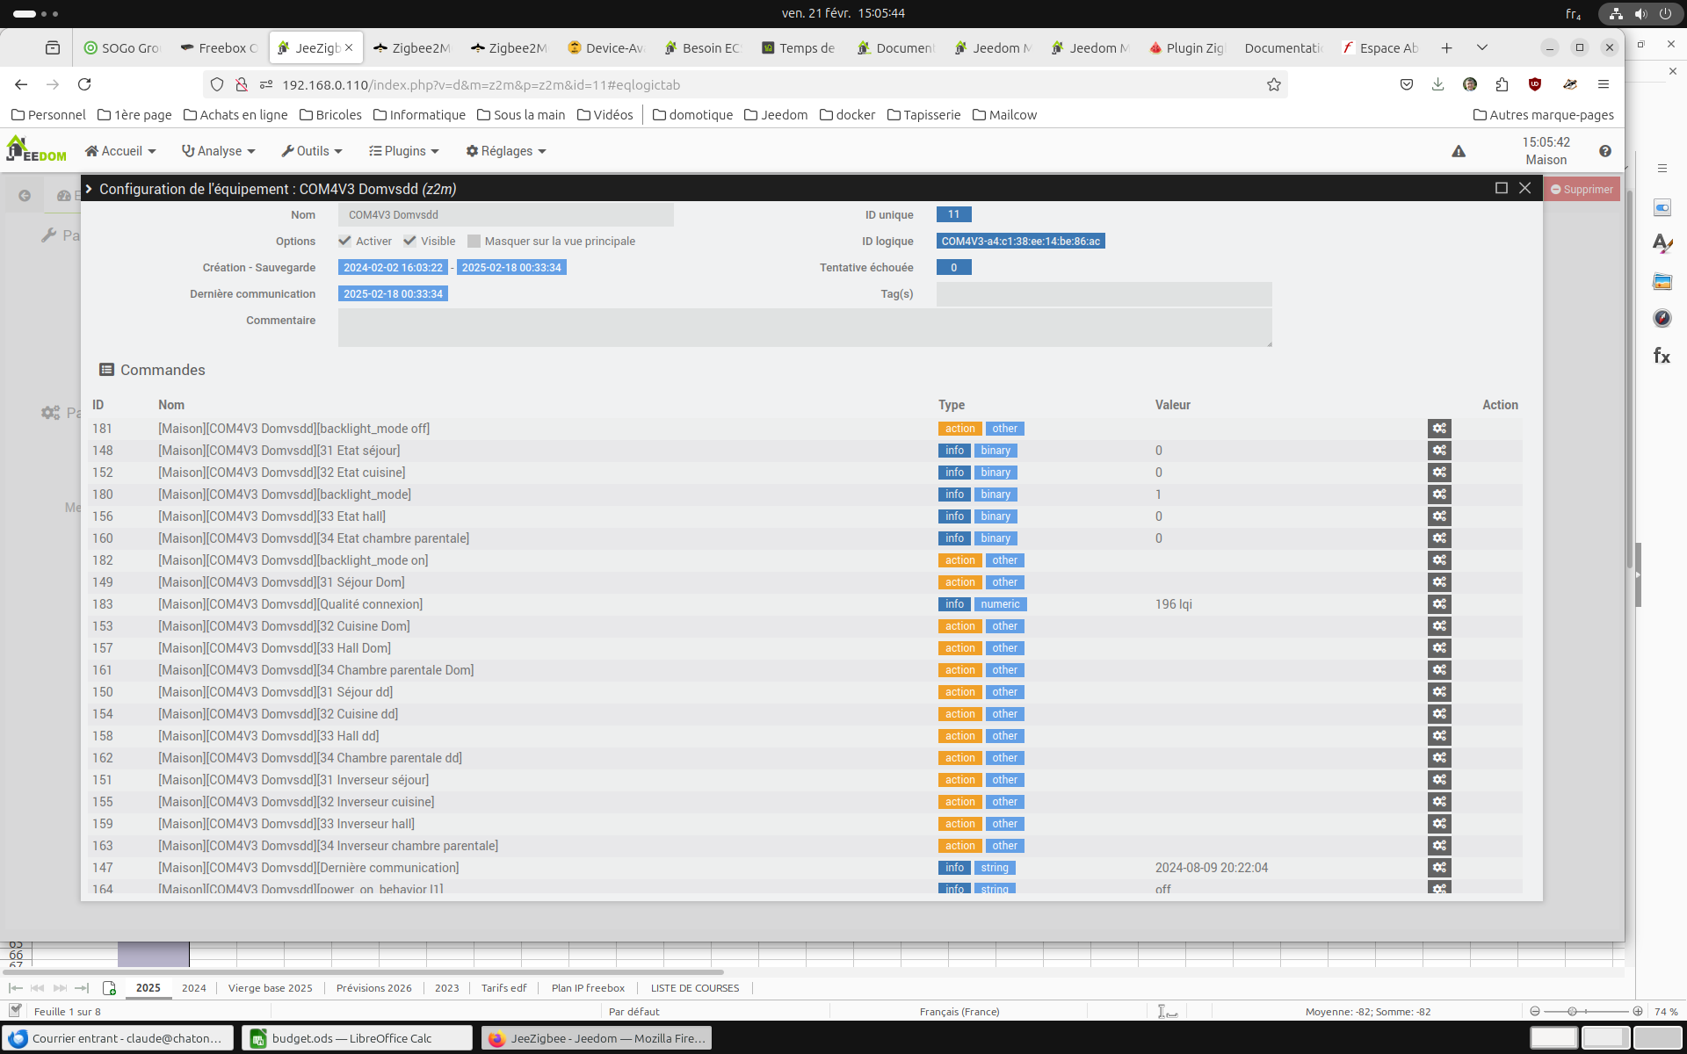Screen dimensions: 1687x1054
Task: Open the Réglages dropdown menu
Action: 506,151
